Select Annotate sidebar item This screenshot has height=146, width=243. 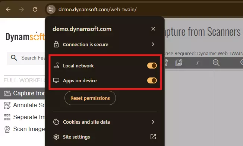pyautogui.click(x=22, y=105)
